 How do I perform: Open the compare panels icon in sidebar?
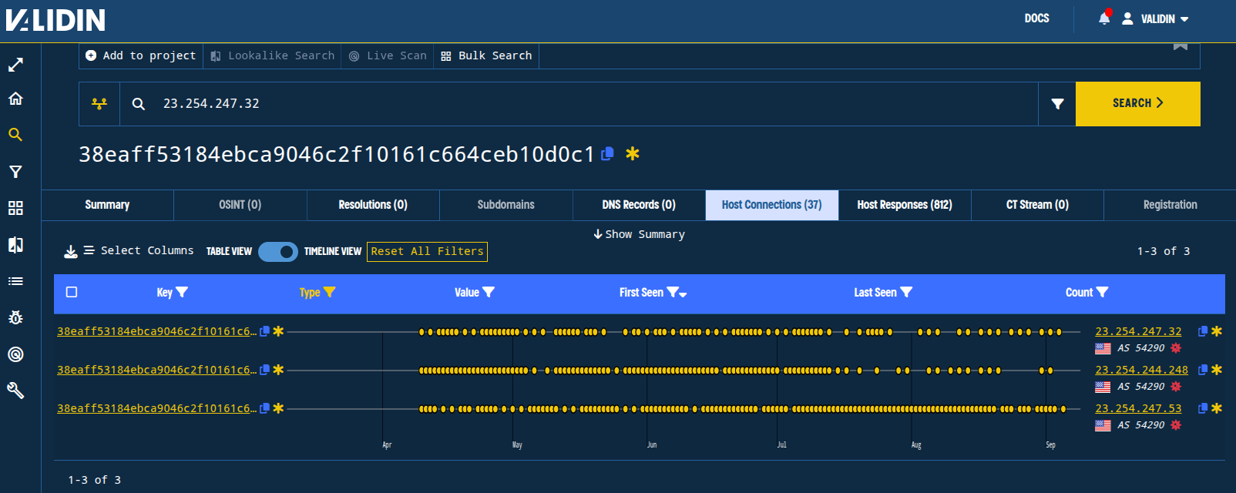15,245
